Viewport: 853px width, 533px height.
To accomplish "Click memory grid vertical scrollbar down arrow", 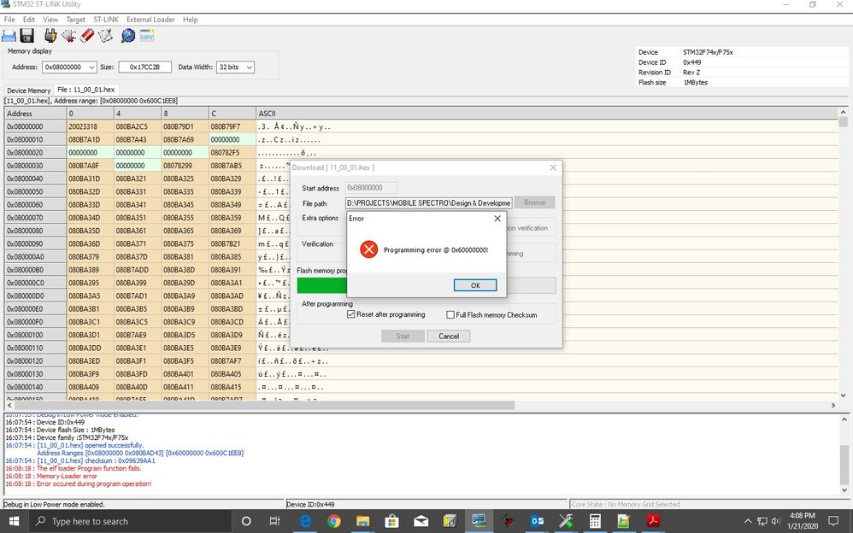I will point(844,395).
